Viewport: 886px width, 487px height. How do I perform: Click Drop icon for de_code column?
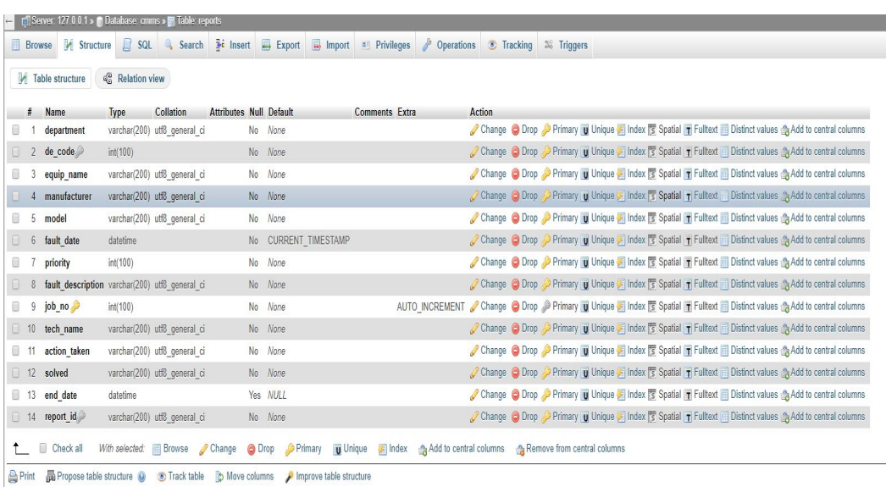click(515, 152)
